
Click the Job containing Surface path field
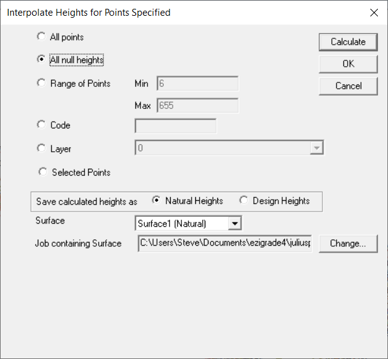point(224,244)
